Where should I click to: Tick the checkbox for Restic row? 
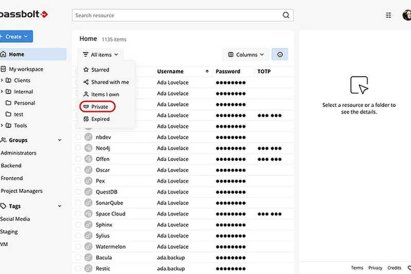point(78,268)
